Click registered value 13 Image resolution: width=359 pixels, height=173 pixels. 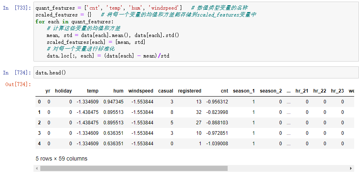(x=199, y=102)
